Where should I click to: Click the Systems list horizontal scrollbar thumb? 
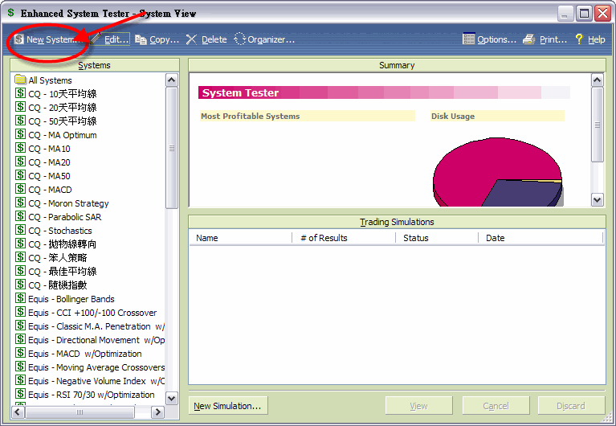coord(80,412)
